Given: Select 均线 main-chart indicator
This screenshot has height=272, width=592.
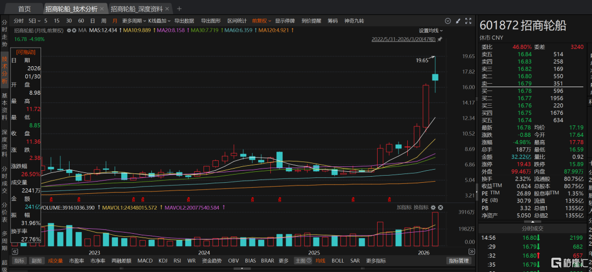Looking at the screenshot, I should pos(321,261).
